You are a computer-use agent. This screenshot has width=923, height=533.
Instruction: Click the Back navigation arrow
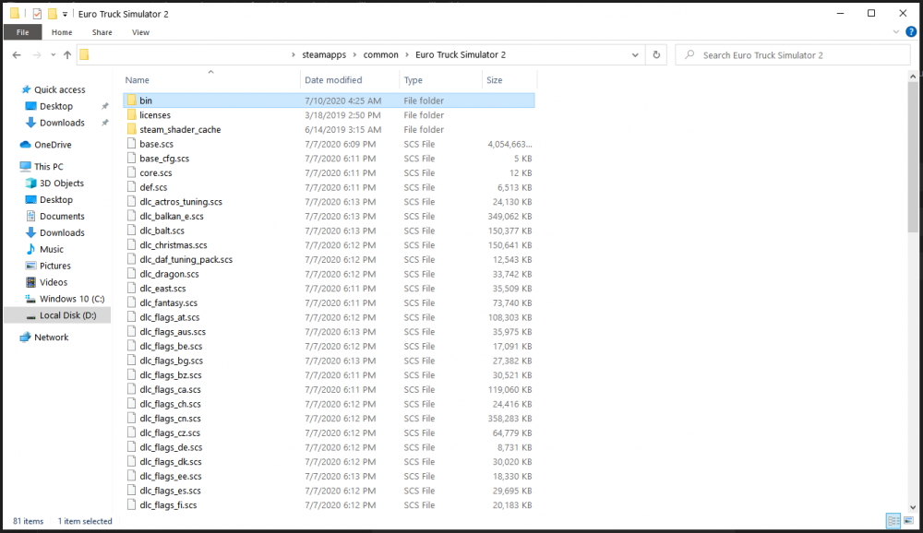(x=17, y=55)
